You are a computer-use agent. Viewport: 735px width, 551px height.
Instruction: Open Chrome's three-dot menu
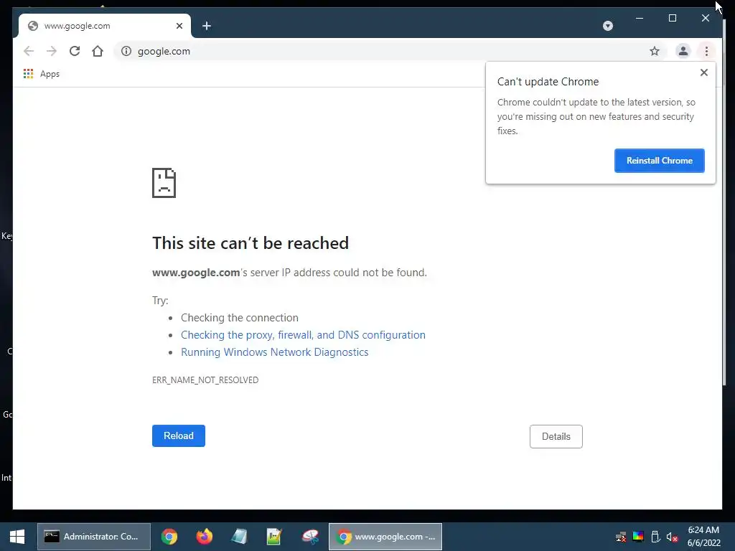[x=706, y=51]
